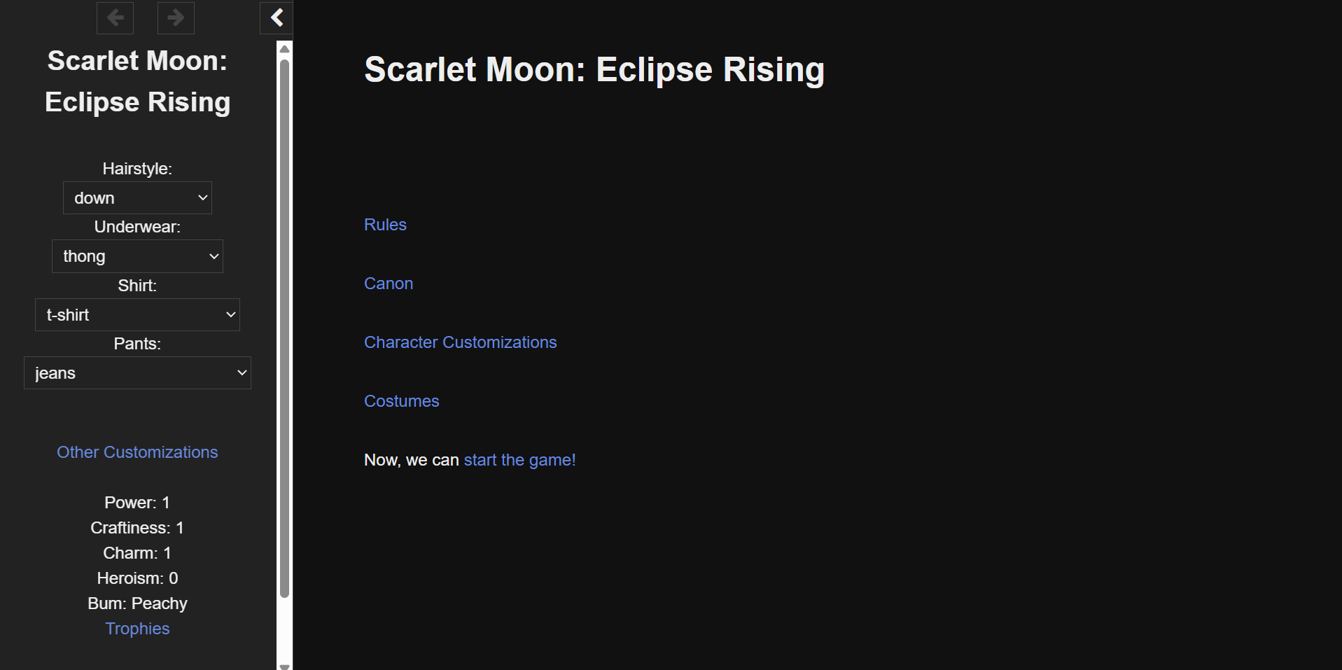The height and width of the screenshot is (670, 1342).
Task: Click 'start the game!' to begin
Action: [519, 460]
